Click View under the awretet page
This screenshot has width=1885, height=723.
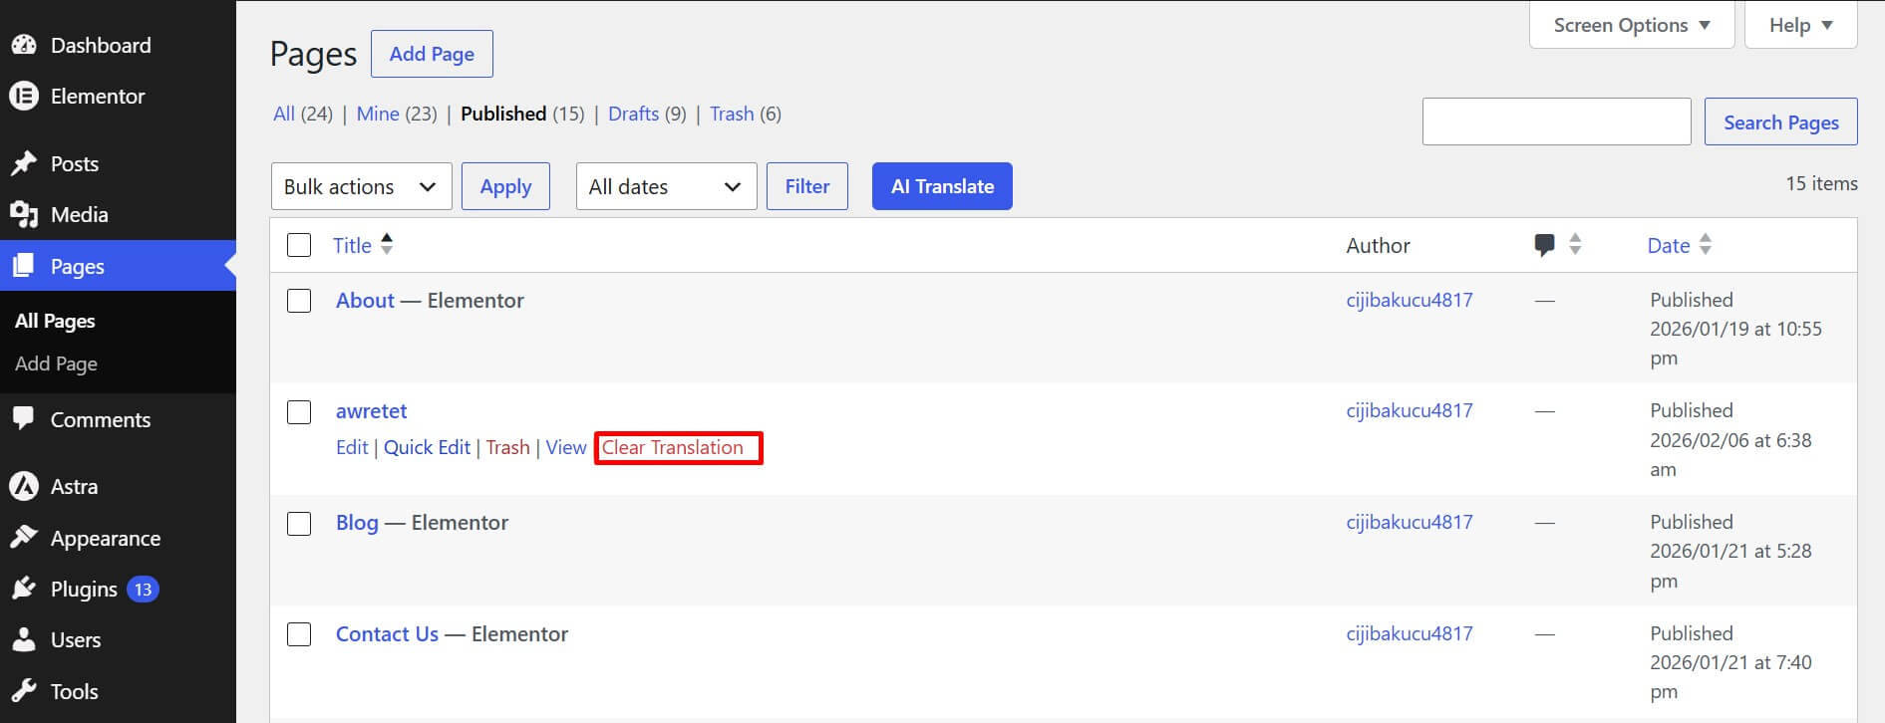tap(566, 447)
